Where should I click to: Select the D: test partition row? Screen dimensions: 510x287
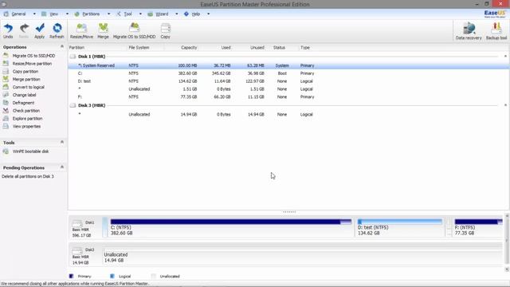click(288, 81)
